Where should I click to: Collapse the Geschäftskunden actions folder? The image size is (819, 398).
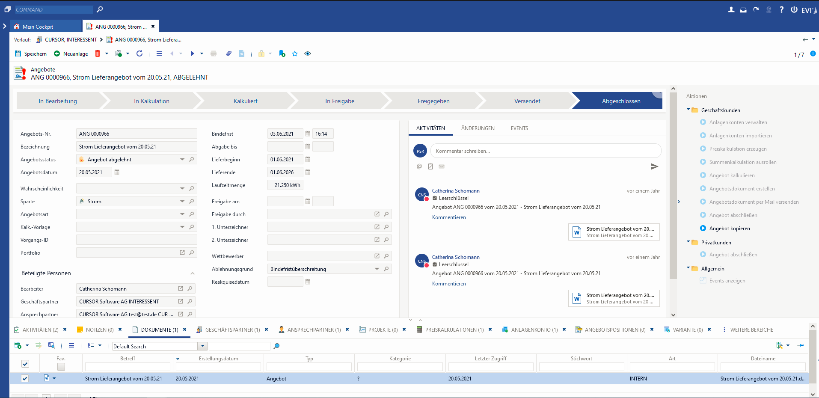688,110
